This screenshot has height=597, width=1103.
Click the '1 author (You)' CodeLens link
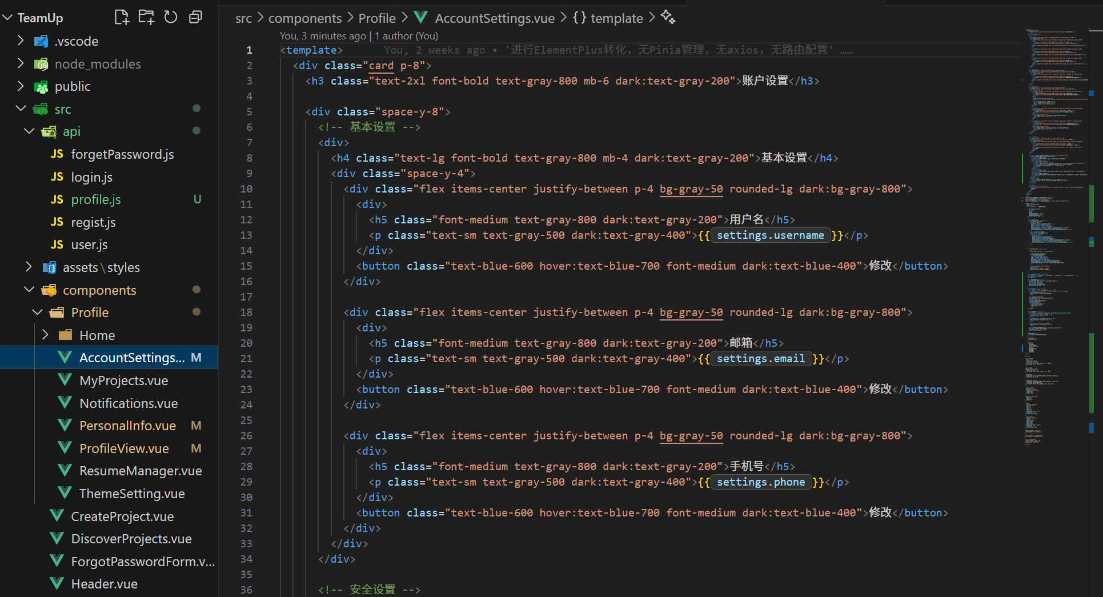(406, 35)
